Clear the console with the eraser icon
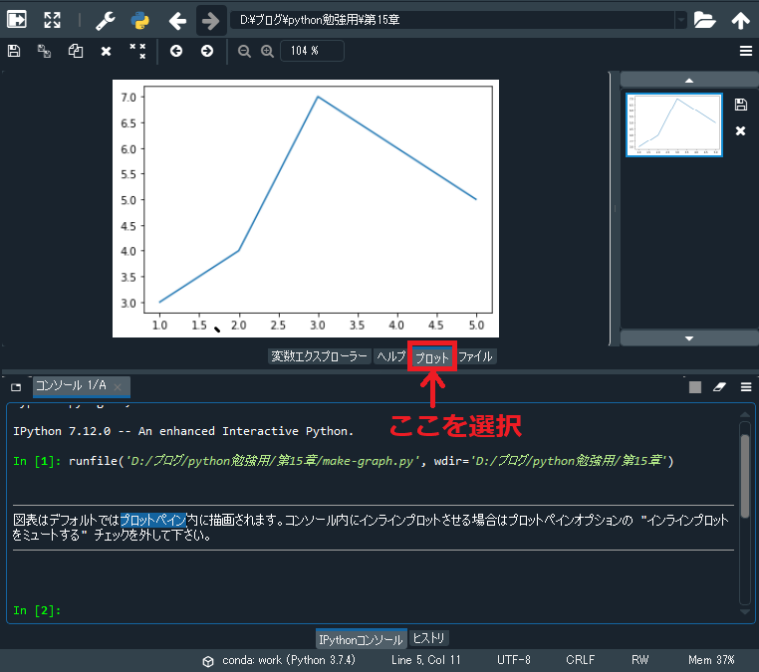759x672 pixels. [x=720, y=387]
